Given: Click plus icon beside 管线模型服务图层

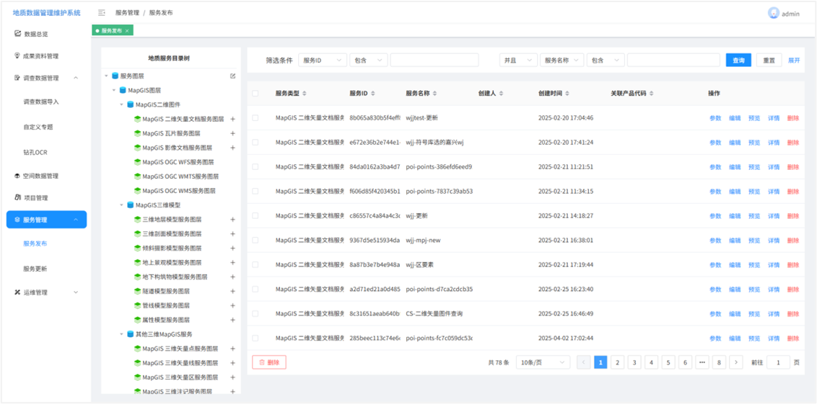Looking at the screenshot, I should [x=233, y=305].
